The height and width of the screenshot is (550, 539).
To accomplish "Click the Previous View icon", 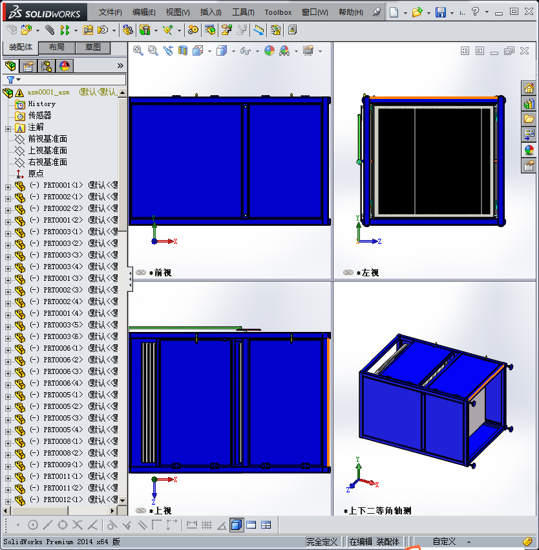I will 168,51.
